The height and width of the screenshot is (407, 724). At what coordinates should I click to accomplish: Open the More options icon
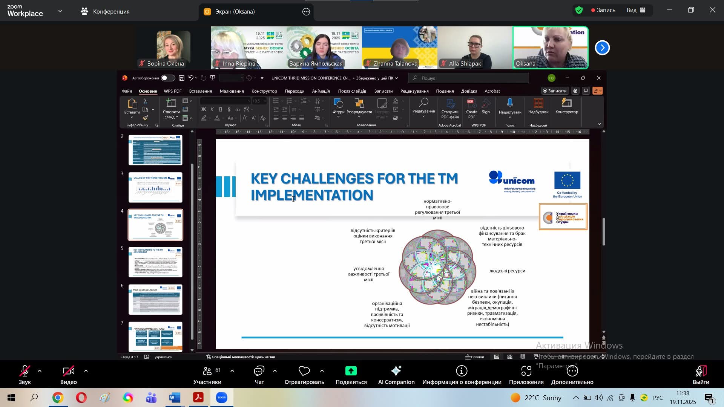(x=572, y=372)
